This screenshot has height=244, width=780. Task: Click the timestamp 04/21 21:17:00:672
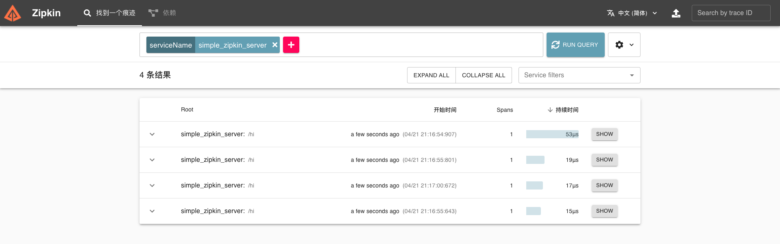coord(429,185)
